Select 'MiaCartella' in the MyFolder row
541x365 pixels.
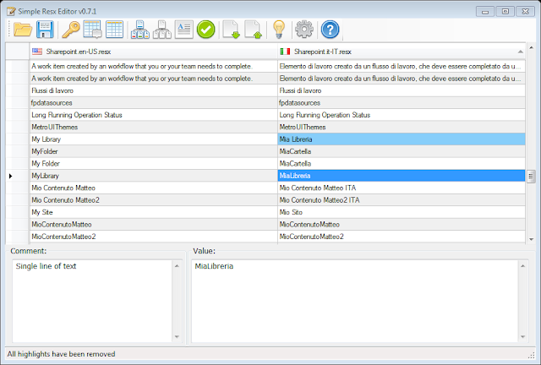tap(402, 151)
